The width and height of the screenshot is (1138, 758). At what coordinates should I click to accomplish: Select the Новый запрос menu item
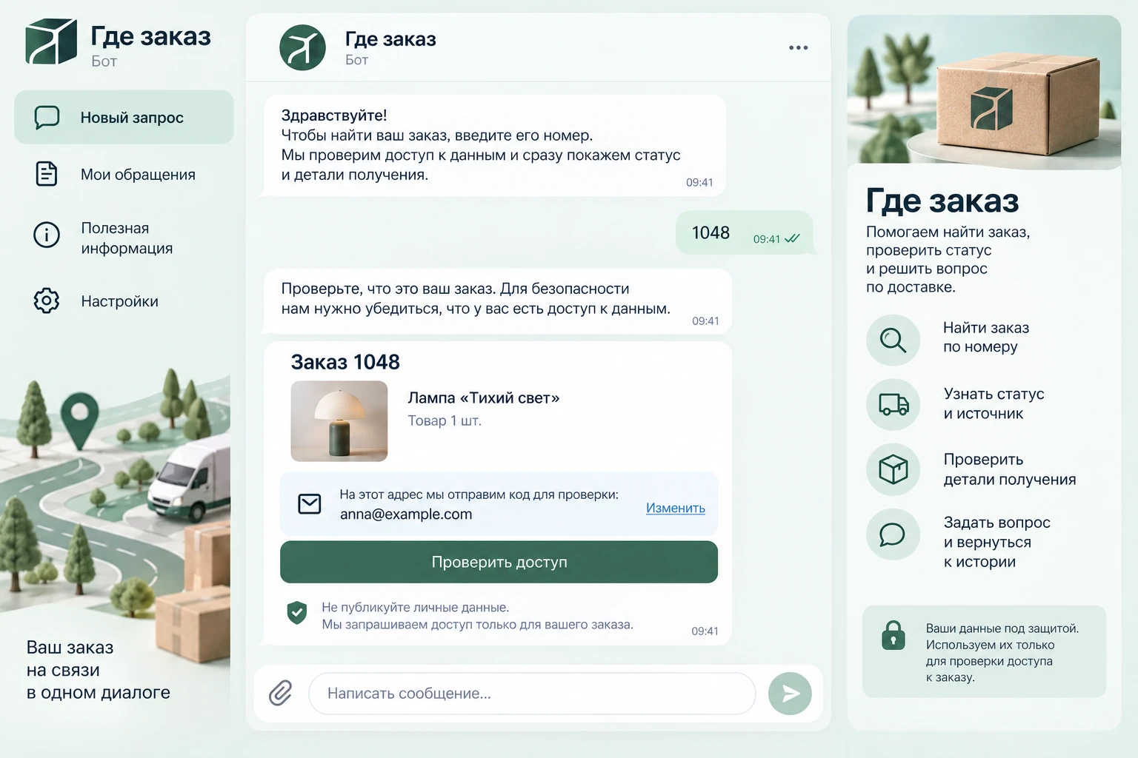(124, 117)
